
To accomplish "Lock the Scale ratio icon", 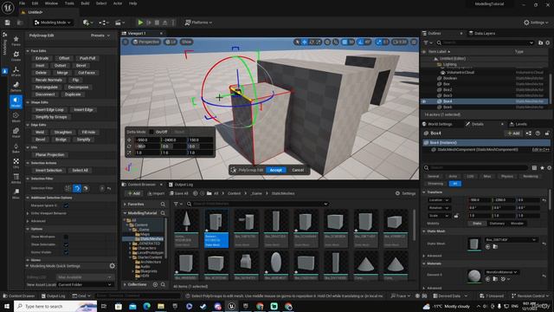I will click(x=456, y=216).
